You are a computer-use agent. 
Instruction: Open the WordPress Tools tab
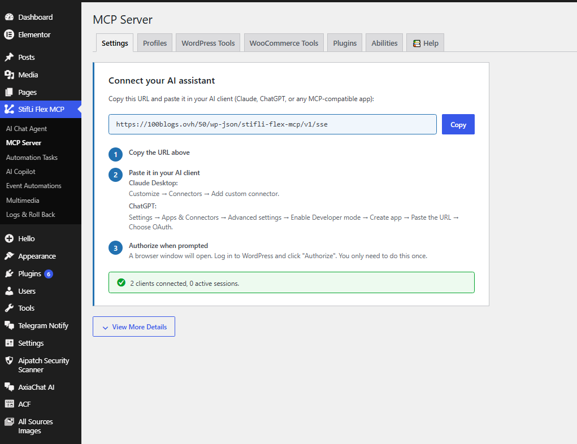click(208, 43)
